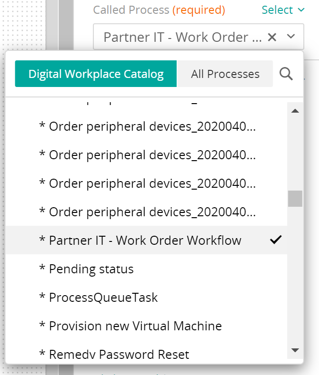Pick ProcessQueueTask from the list

pyautogui.click(x=103, y=298)
